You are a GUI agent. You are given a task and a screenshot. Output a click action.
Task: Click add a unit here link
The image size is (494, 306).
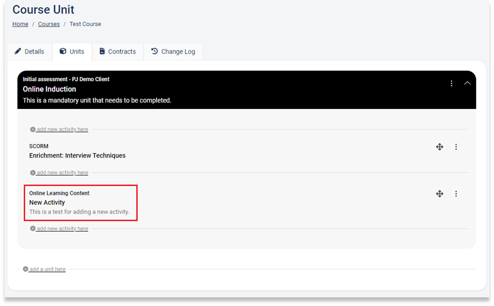click(x=47, y=269)
